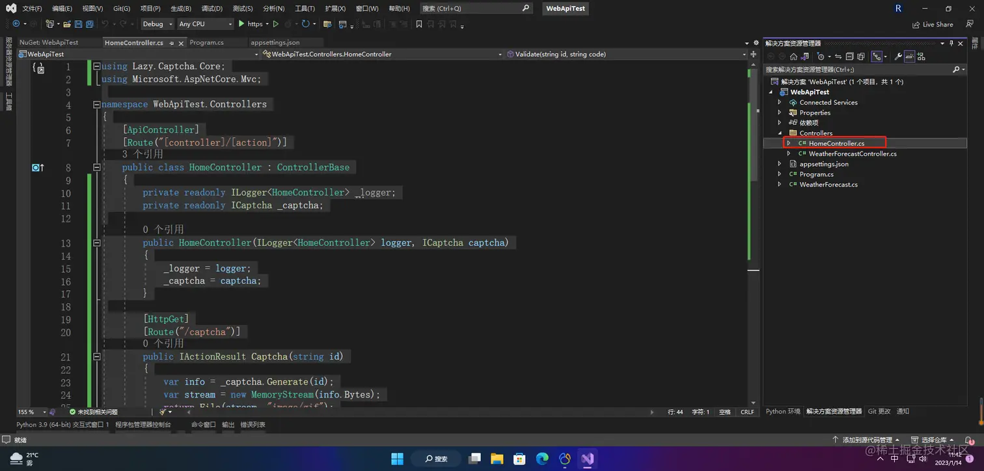Collapse the HomeController class at line 8

point(97,167)
